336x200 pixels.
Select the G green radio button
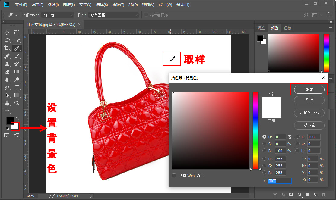point(265,166)
